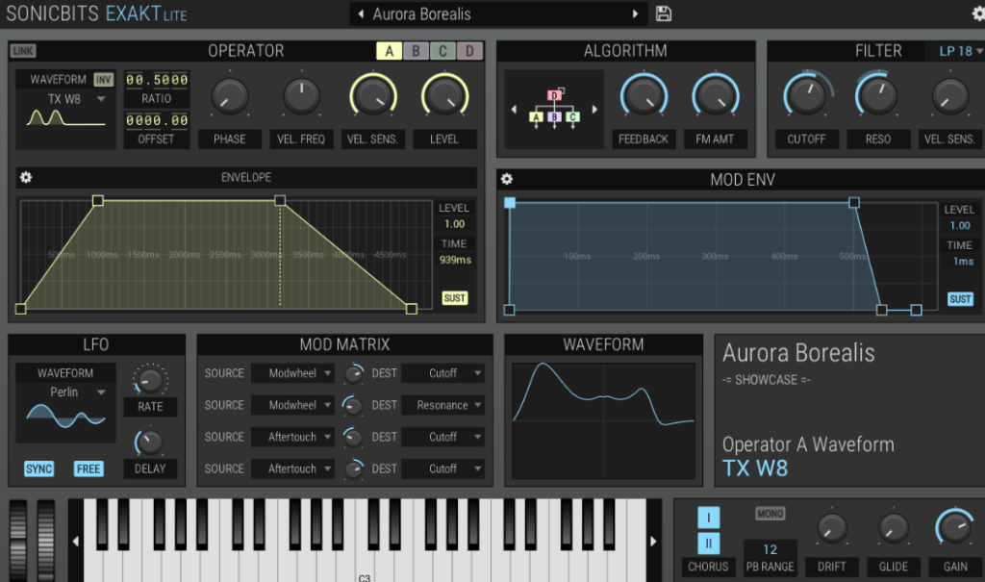Toggle operator envelope SUST button

(x=454, y=298)
